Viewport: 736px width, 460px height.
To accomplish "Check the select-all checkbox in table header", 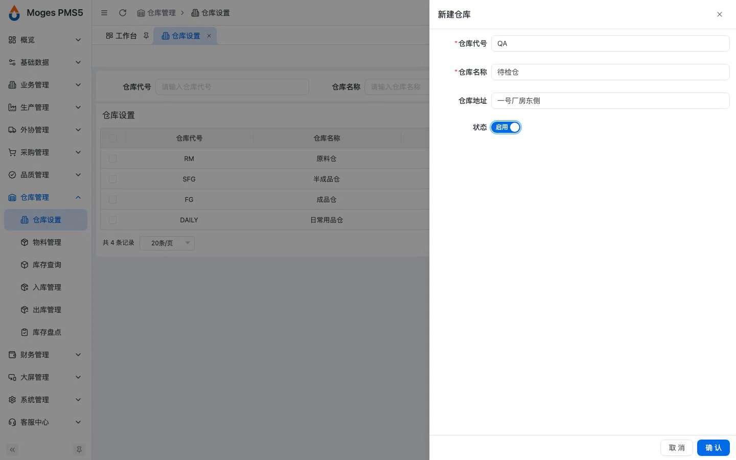I will [113, 138].
